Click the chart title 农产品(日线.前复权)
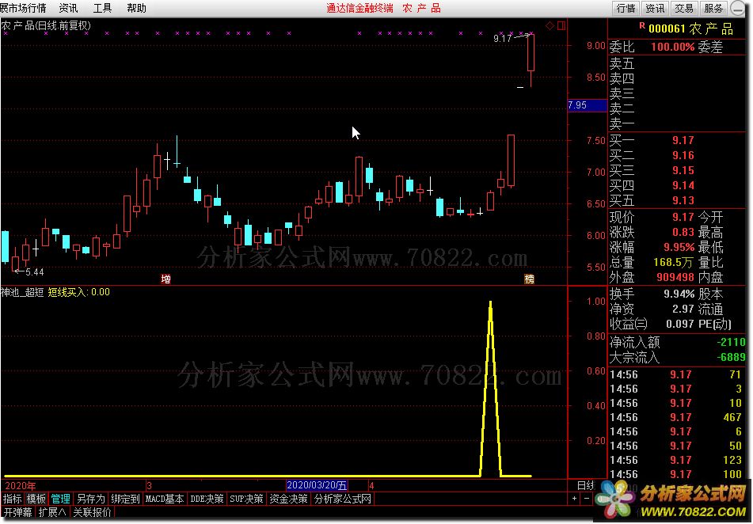The width and height of the screenshot is (753, 524). tap(46, 25)
